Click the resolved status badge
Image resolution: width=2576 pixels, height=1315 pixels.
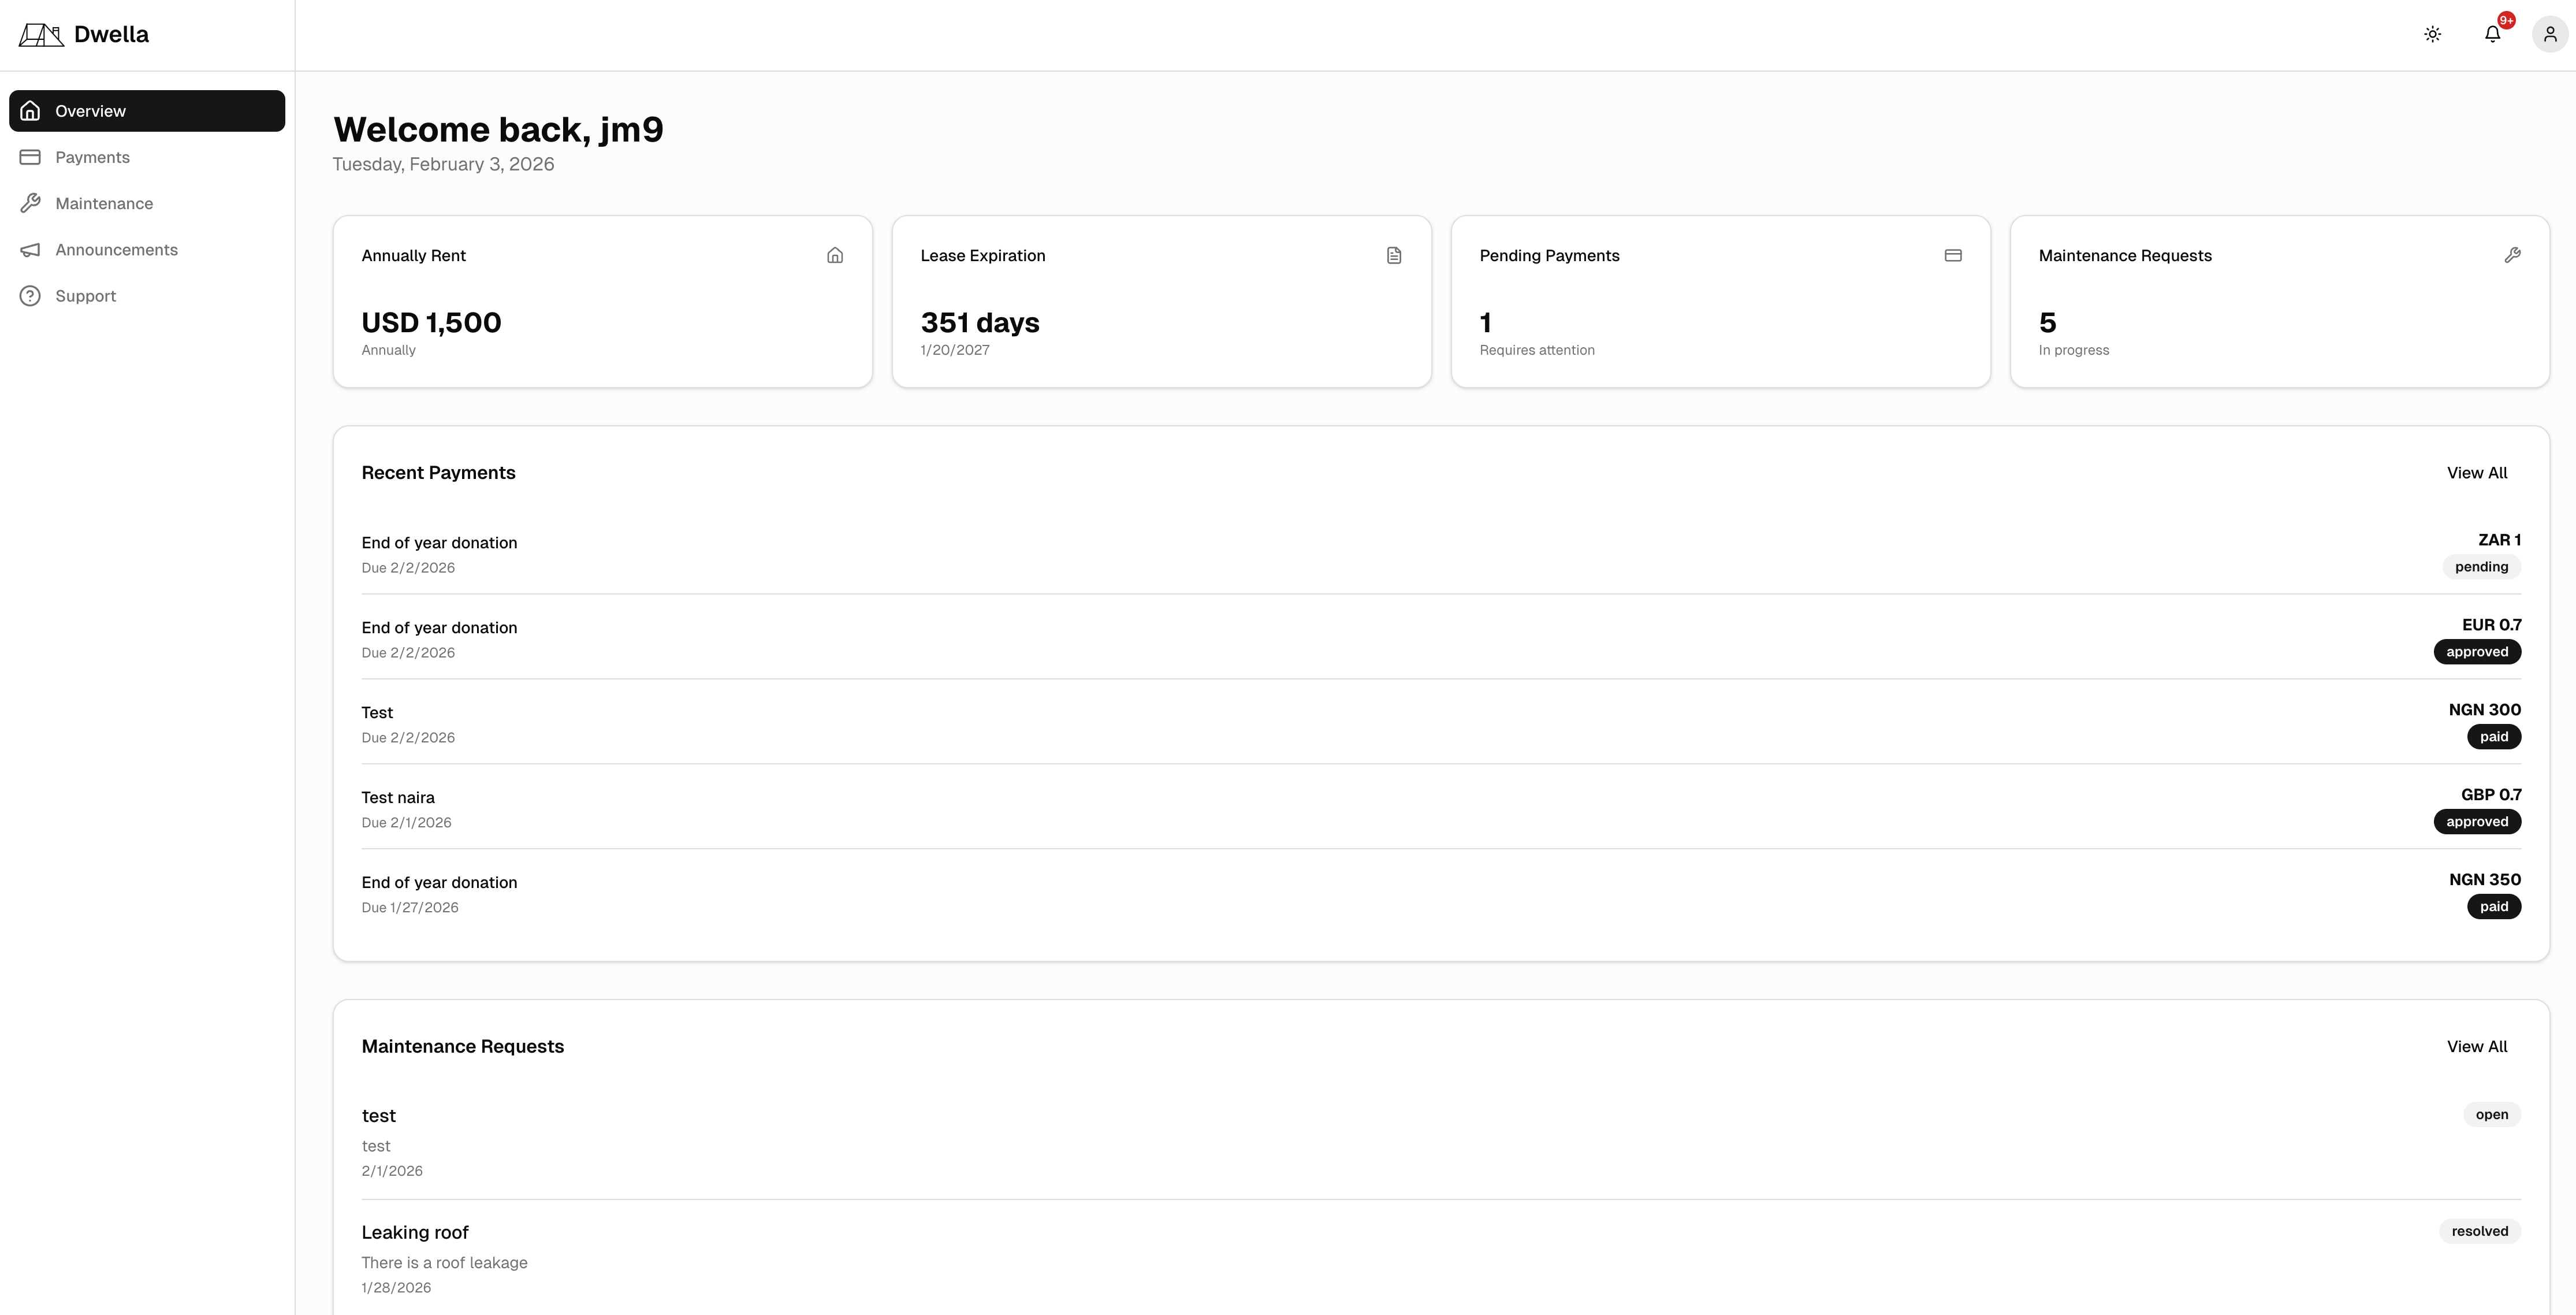[x=2479, y=1231]
